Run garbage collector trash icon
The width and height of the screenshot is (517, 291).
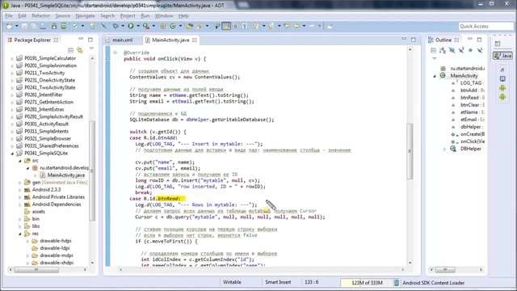coord(397,283)
